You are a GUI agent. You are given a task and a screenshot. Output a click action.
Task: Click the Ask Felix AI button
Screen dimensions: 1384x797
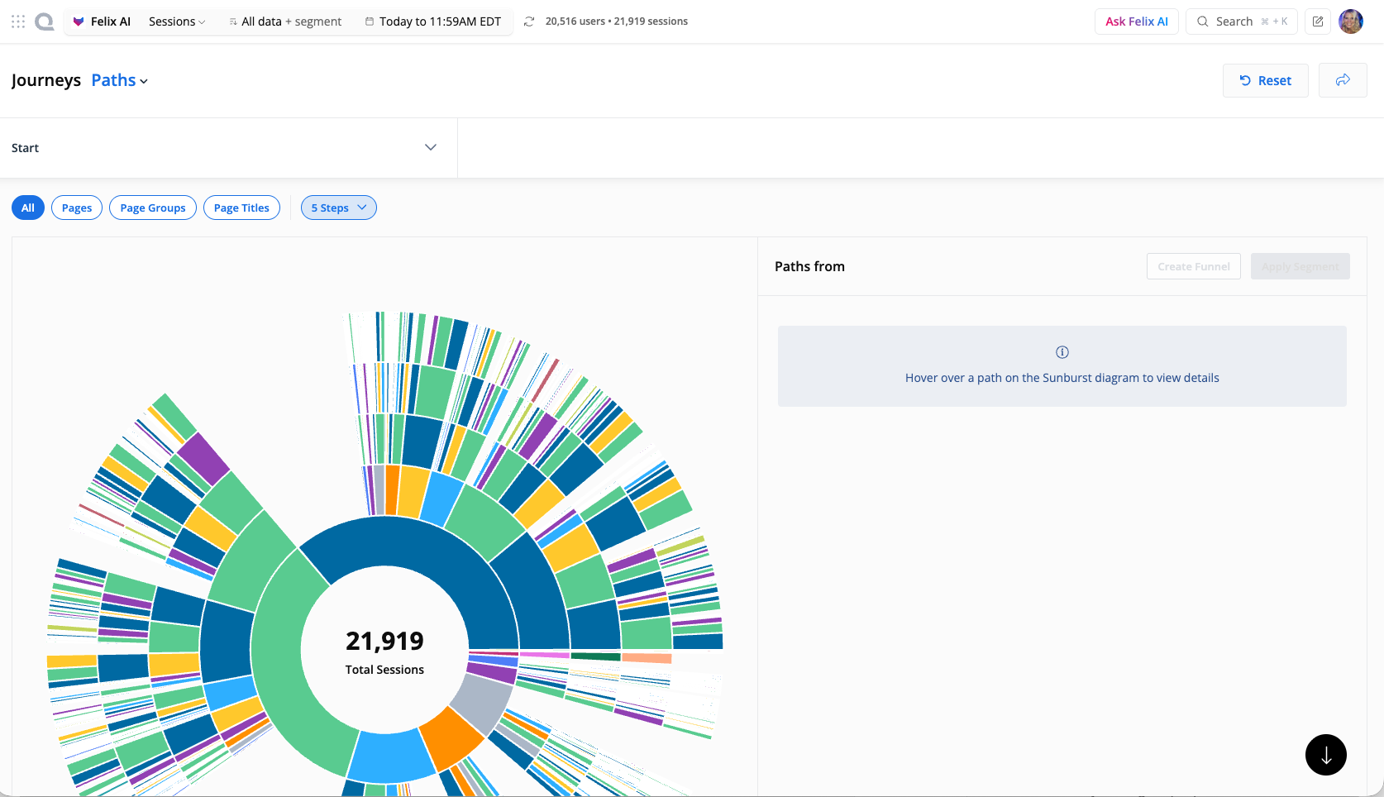pyautogui.click(x=1137, y=21)
